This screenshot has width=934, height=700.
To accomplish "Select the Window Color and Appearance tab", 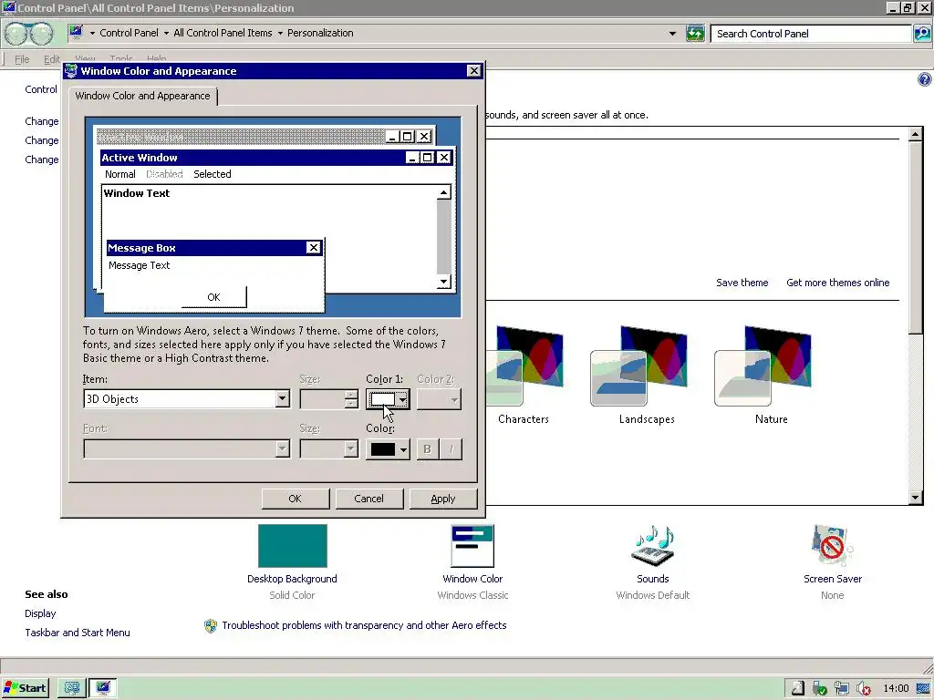I will [143, 96].
